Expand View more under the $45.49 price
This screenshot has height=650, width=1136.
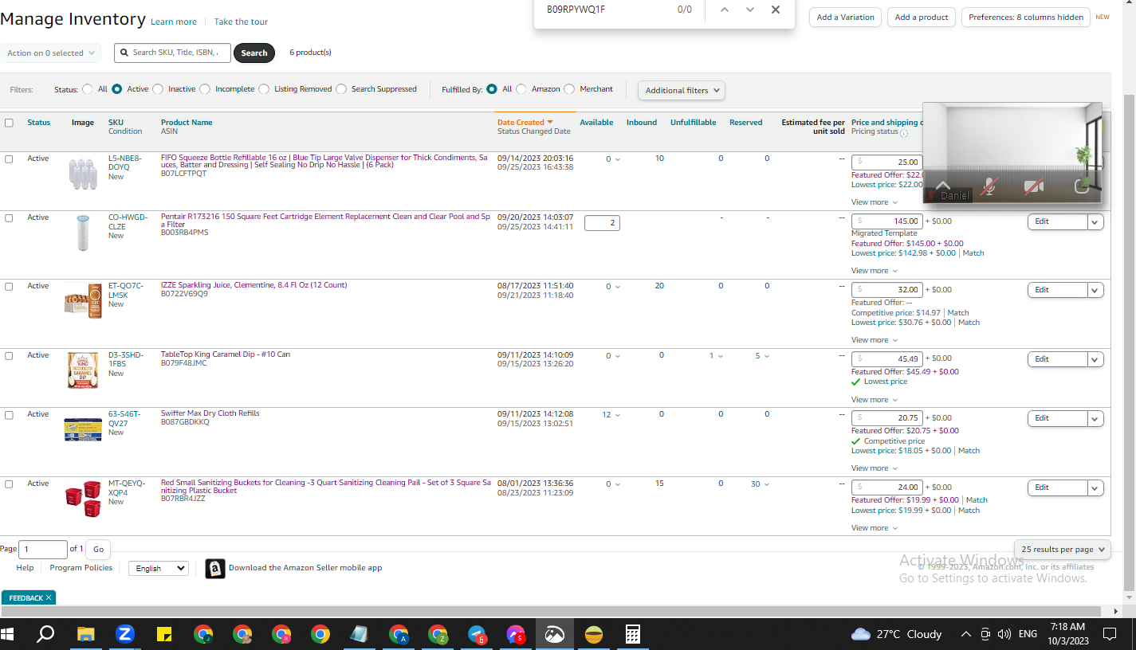click(875, 400)
